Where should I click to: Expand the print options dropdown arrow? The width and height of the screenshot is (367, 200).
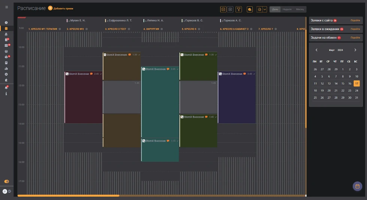[265, 9]
